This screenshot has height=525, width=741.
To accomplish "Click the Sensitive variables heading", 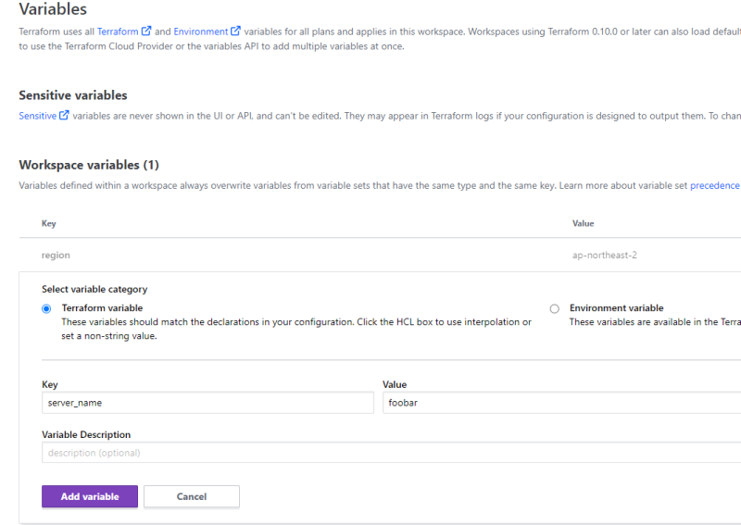I will click(73, 95).
